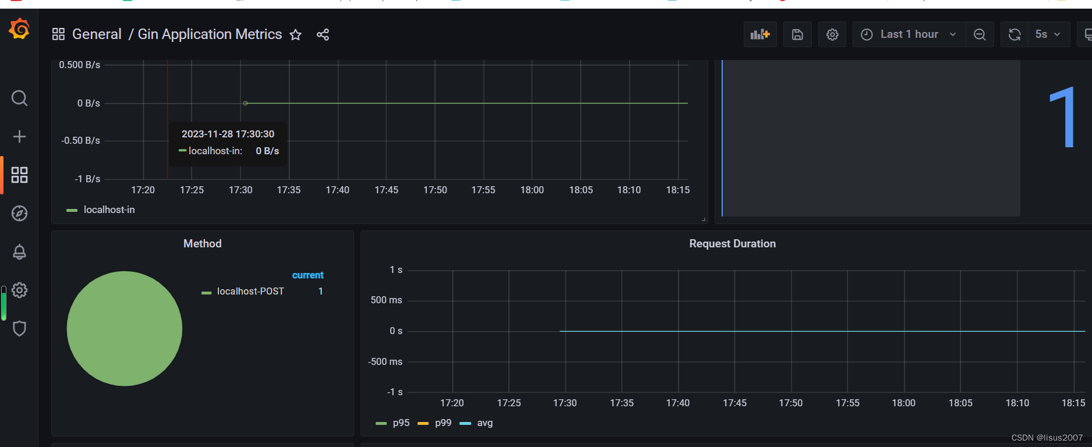
Task: Zoom out the time range
Action: point(980,34)
